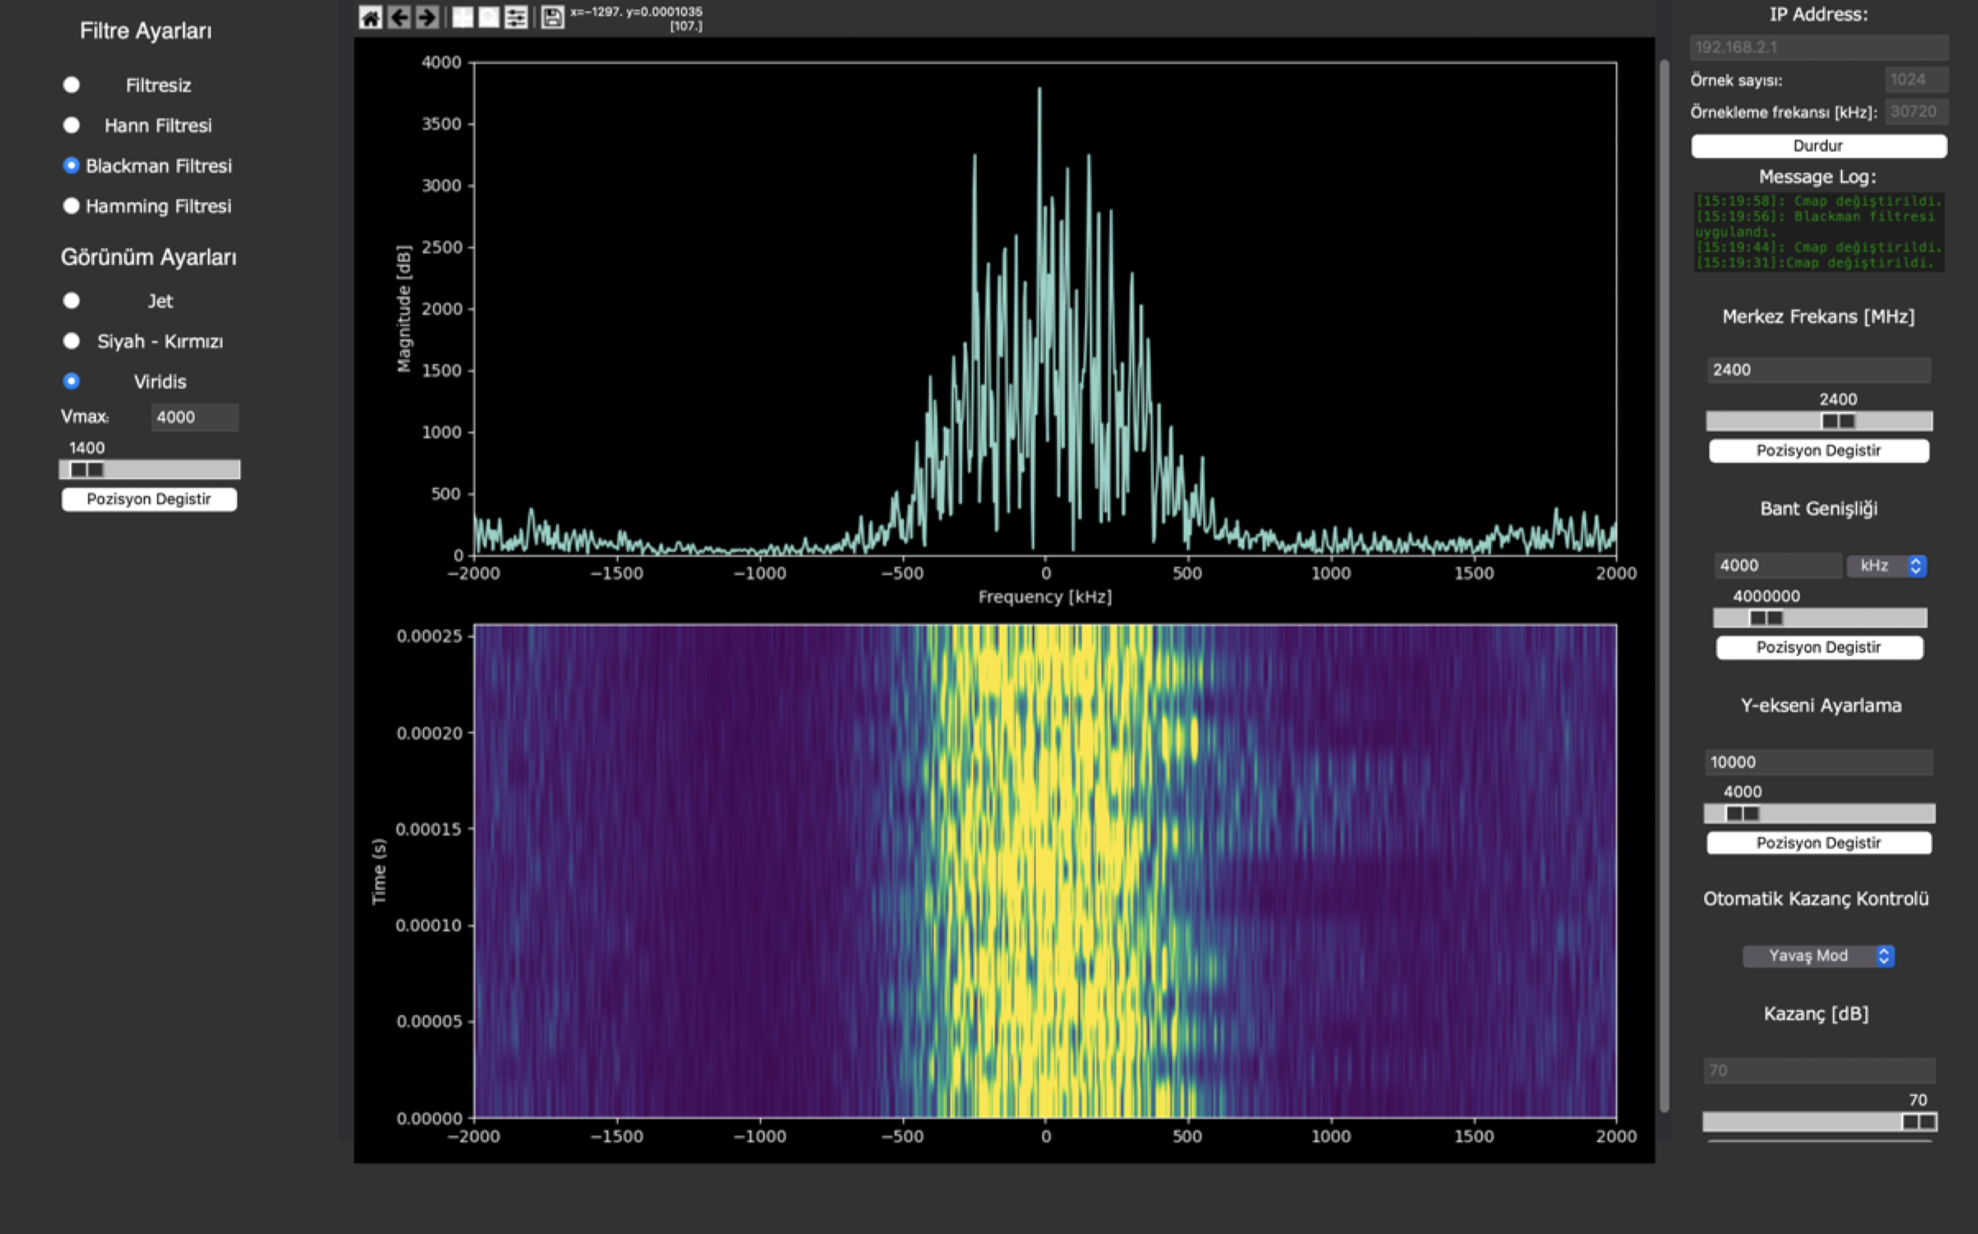Click the 'Time (s)' axis label
This screenshot has width=1978, height=1234.
click(x=378, y=872)
